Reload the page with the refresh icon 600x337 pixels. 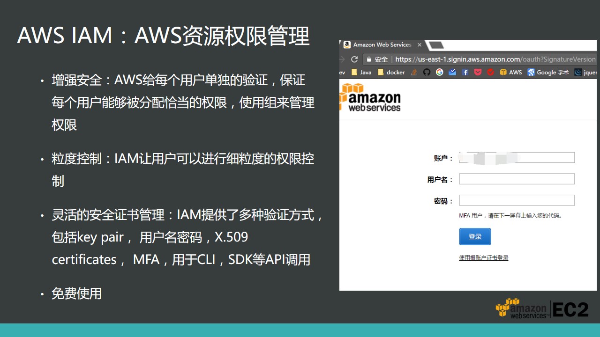pos(354,59)
